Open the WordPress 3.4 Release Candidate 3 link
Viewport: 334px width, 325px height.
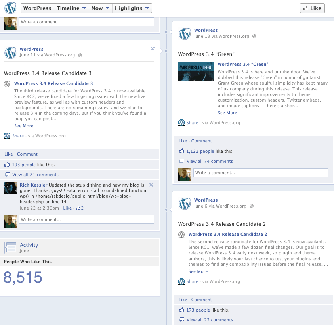point(53,83)
